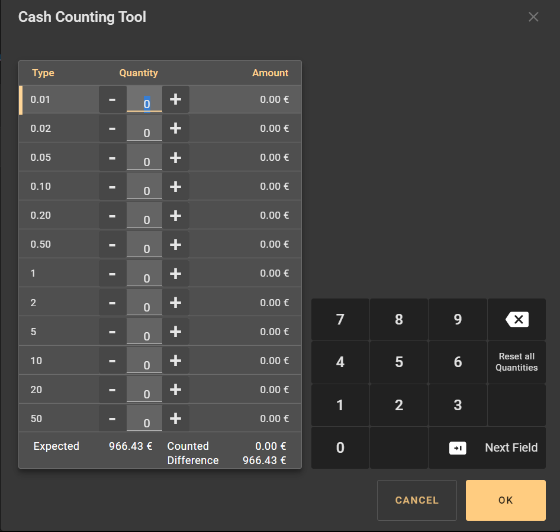Click the quantity field for denomination 1

(144, 274)
